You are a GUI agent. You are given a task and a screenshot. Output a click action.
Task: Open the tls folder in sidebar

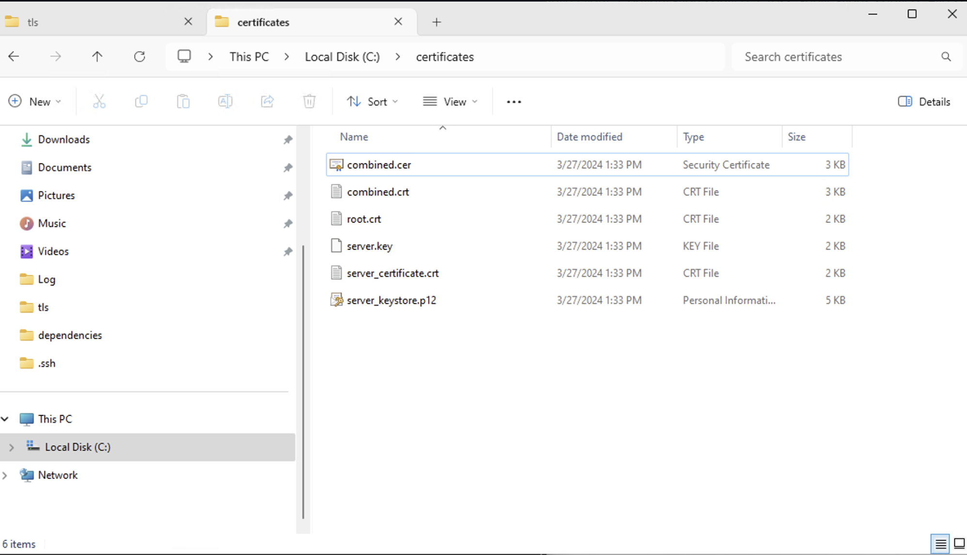pyautogui.click(x=43, y=308)
